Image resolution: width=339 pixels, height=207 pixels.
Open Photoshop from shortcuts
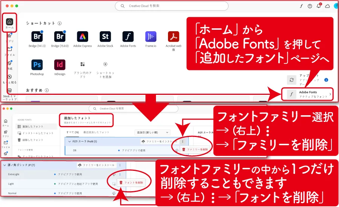point(37,64)
